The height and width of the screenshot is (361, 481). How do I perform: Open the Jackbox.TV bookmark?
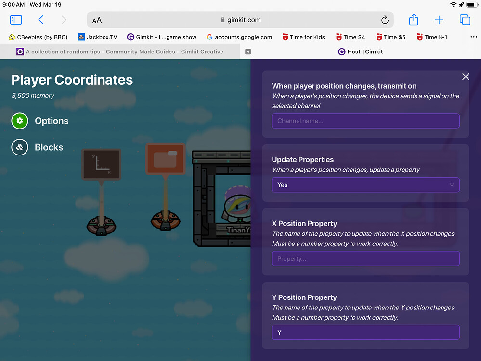(x=97, y=37)
